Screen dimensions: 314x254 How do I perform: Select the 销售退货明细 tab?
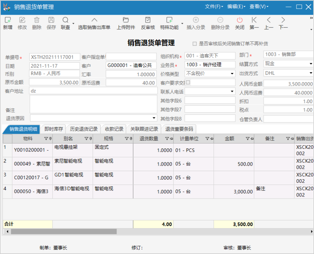22,129
